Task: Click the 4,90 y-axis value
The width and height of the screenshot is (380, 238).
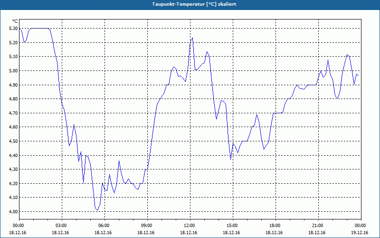Action: click(x=14, y=85)
